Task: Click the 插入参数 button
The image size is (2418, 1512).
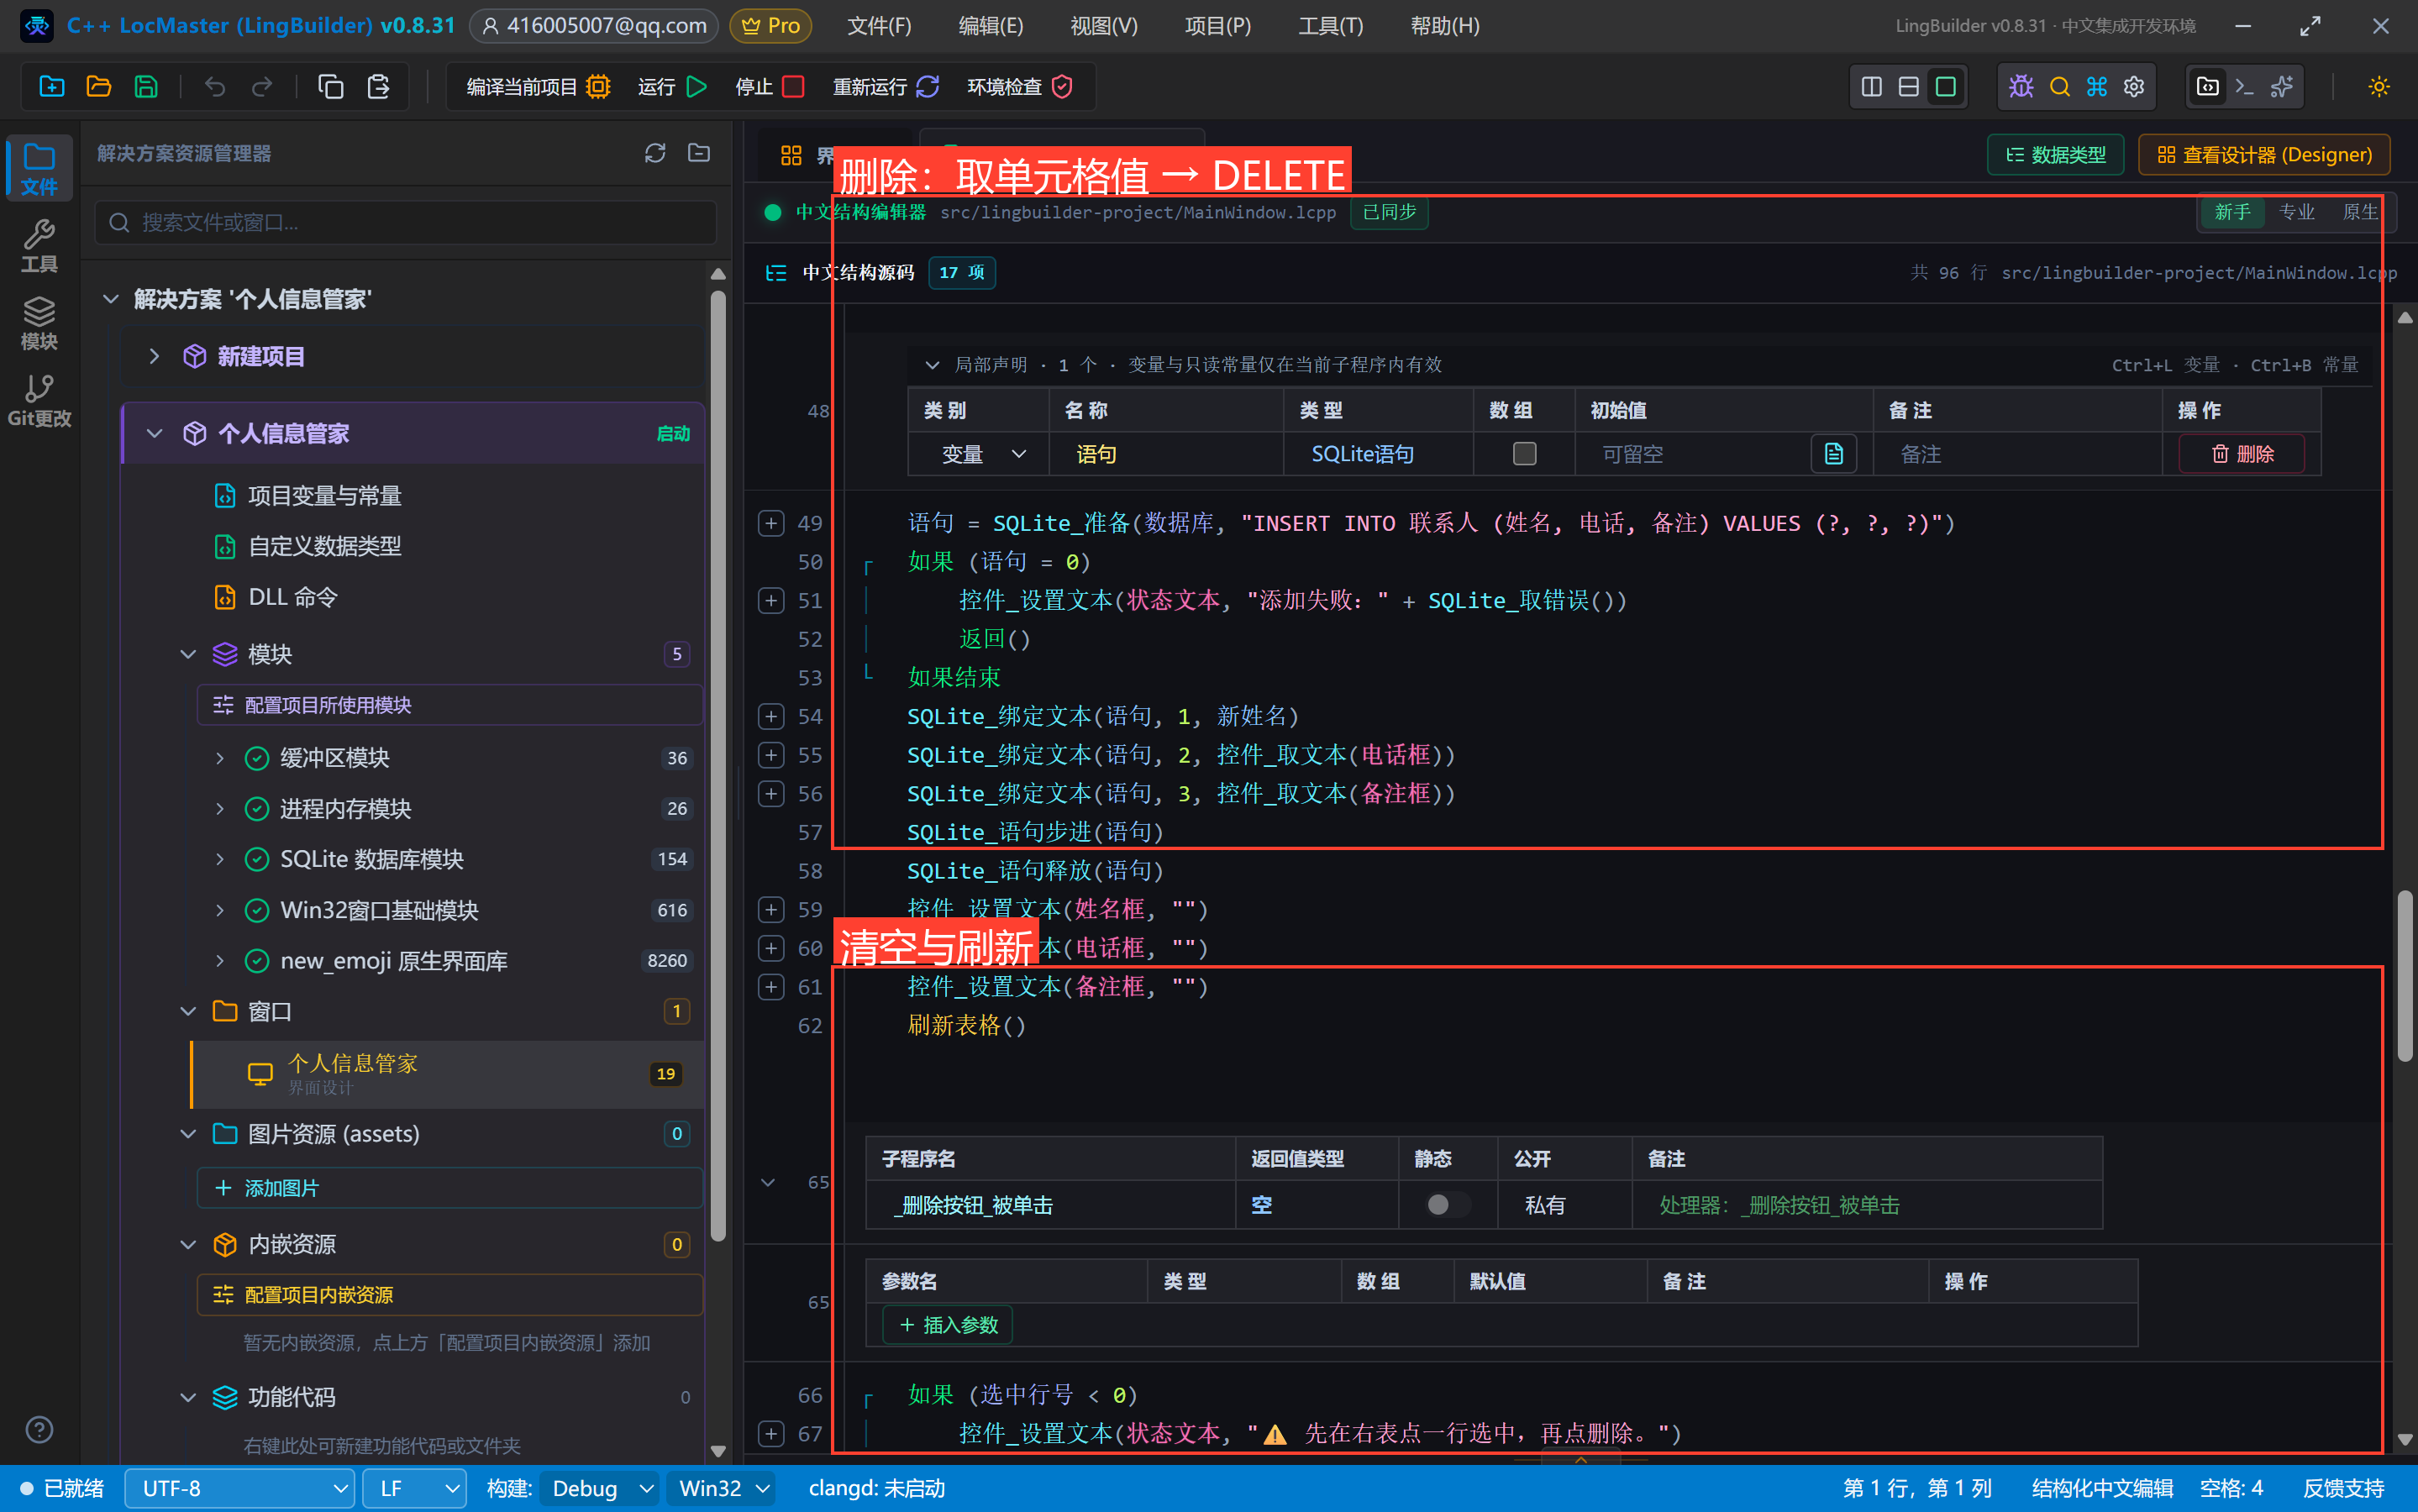Action: point(948,1325)
